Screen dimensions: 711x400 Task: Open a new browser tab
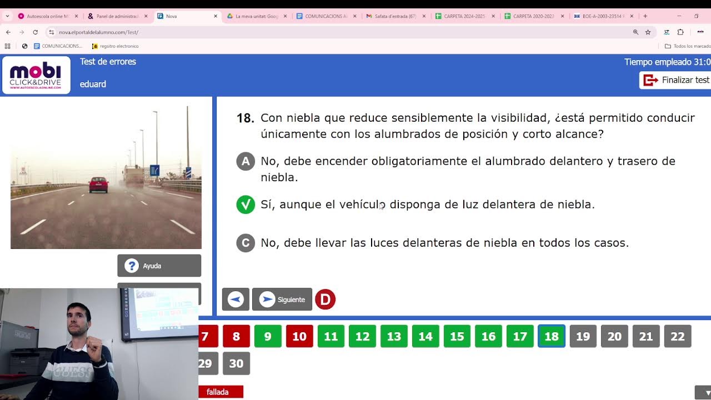[x=645, y=16]
